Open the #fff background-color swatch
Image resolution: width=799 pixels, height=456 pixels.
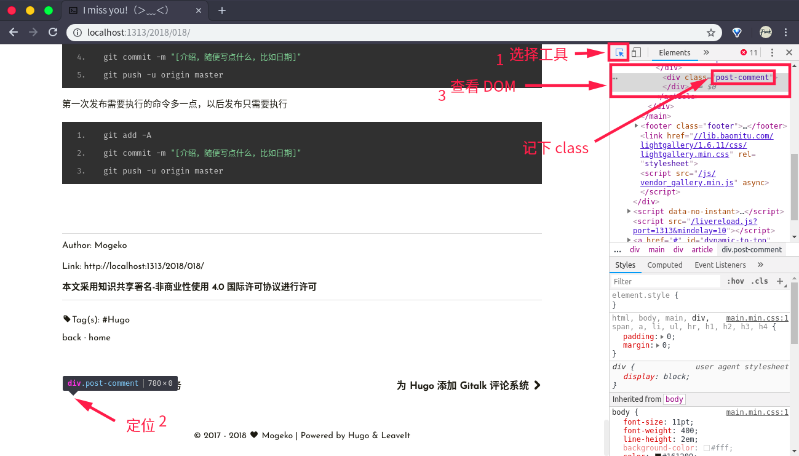[x=707, y=448]
